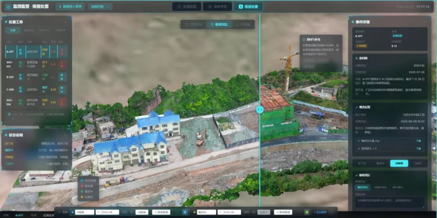
Task: Select the C-009 work order row
Action: click(x=36, y=90)
